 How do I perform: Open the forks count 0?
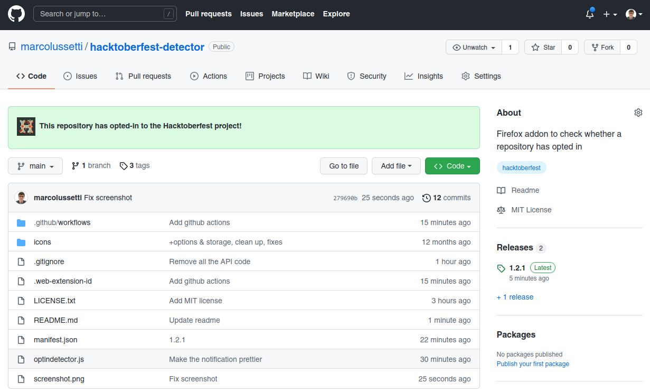[628, 48]
